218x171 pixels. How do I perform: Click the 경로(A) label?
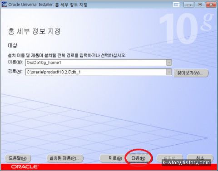point(15,71)
